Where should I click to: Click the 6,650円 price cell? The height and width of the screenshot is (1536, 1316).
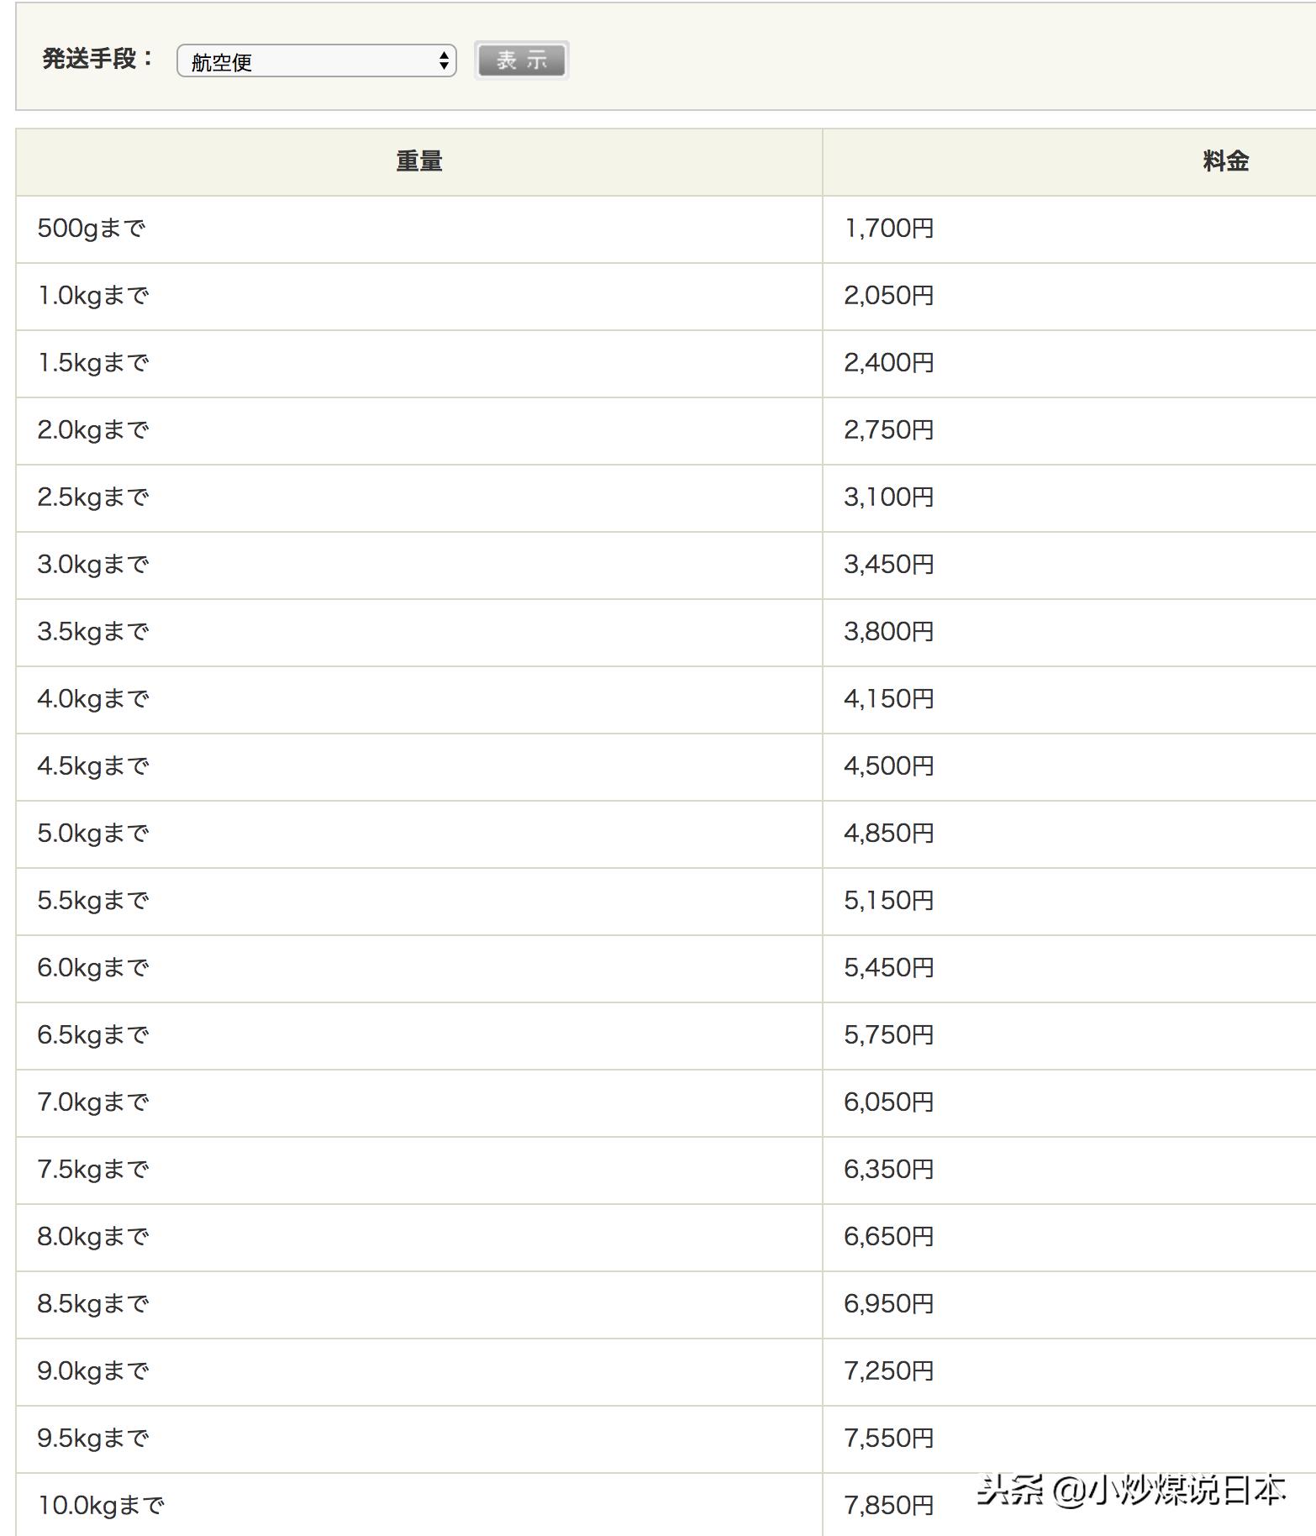[888, 1237]
